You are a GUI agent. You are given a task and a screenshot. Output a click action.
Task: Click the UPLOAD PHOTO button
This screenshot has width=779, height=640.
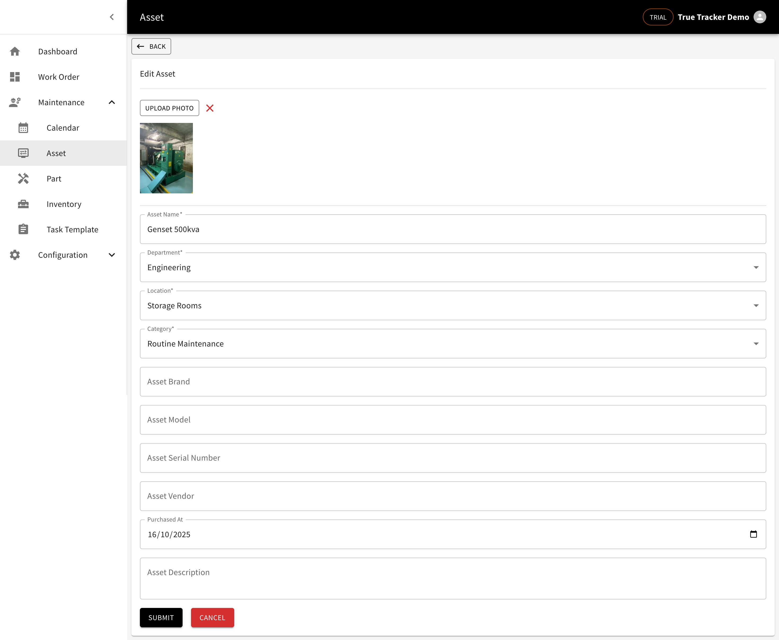click(169, 108)
